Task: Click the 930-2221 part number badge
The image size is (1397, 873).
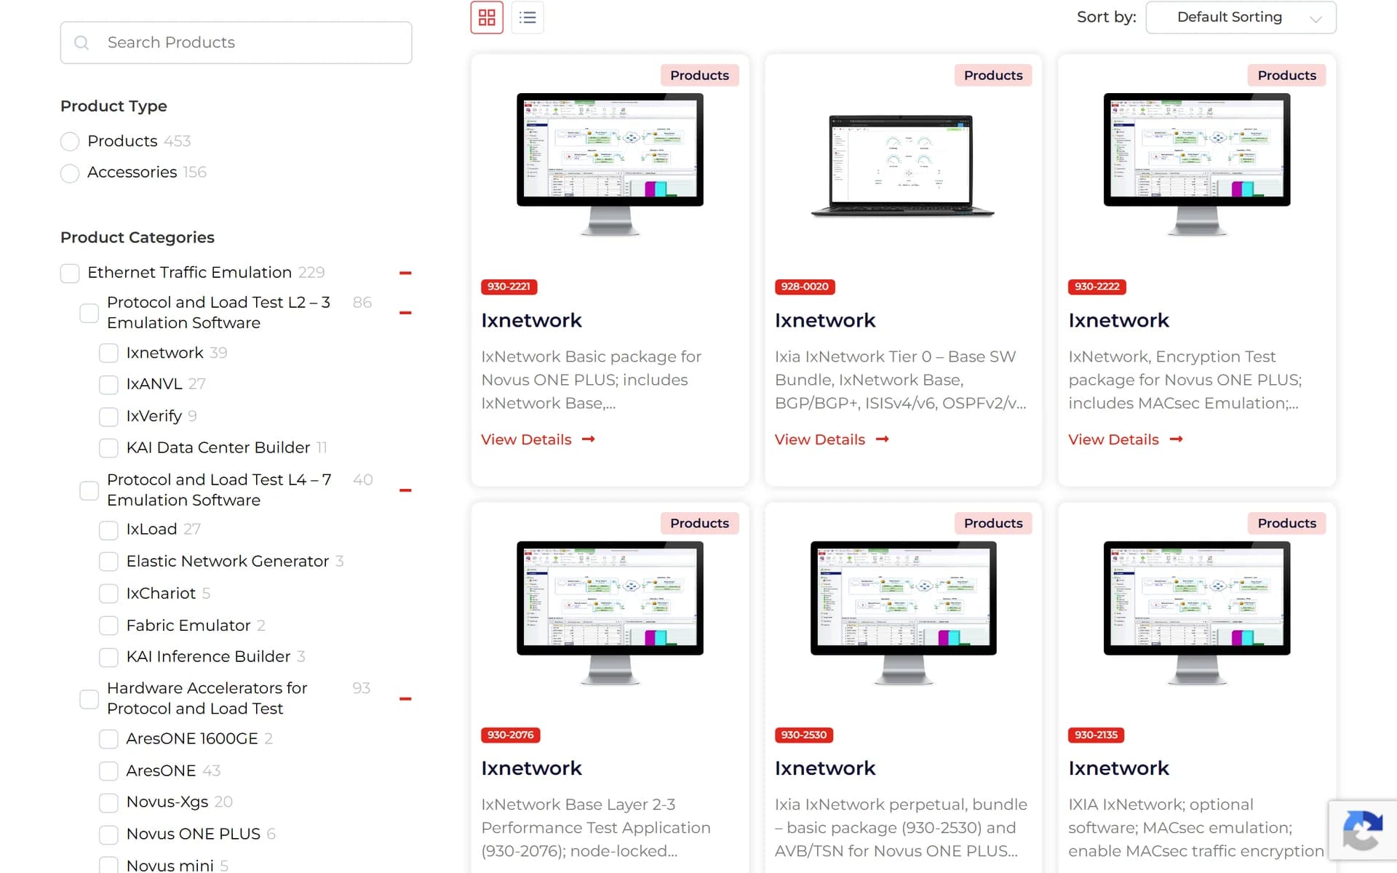Action: tap(509, 287)
